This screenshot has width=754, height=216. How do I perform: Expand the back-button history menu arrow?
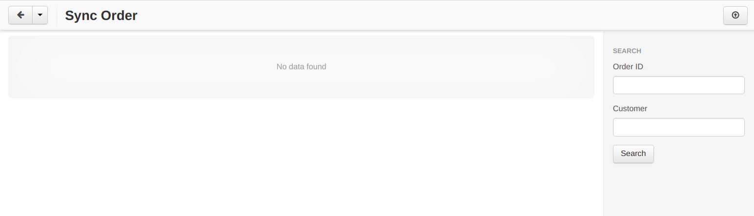point(40,15)
